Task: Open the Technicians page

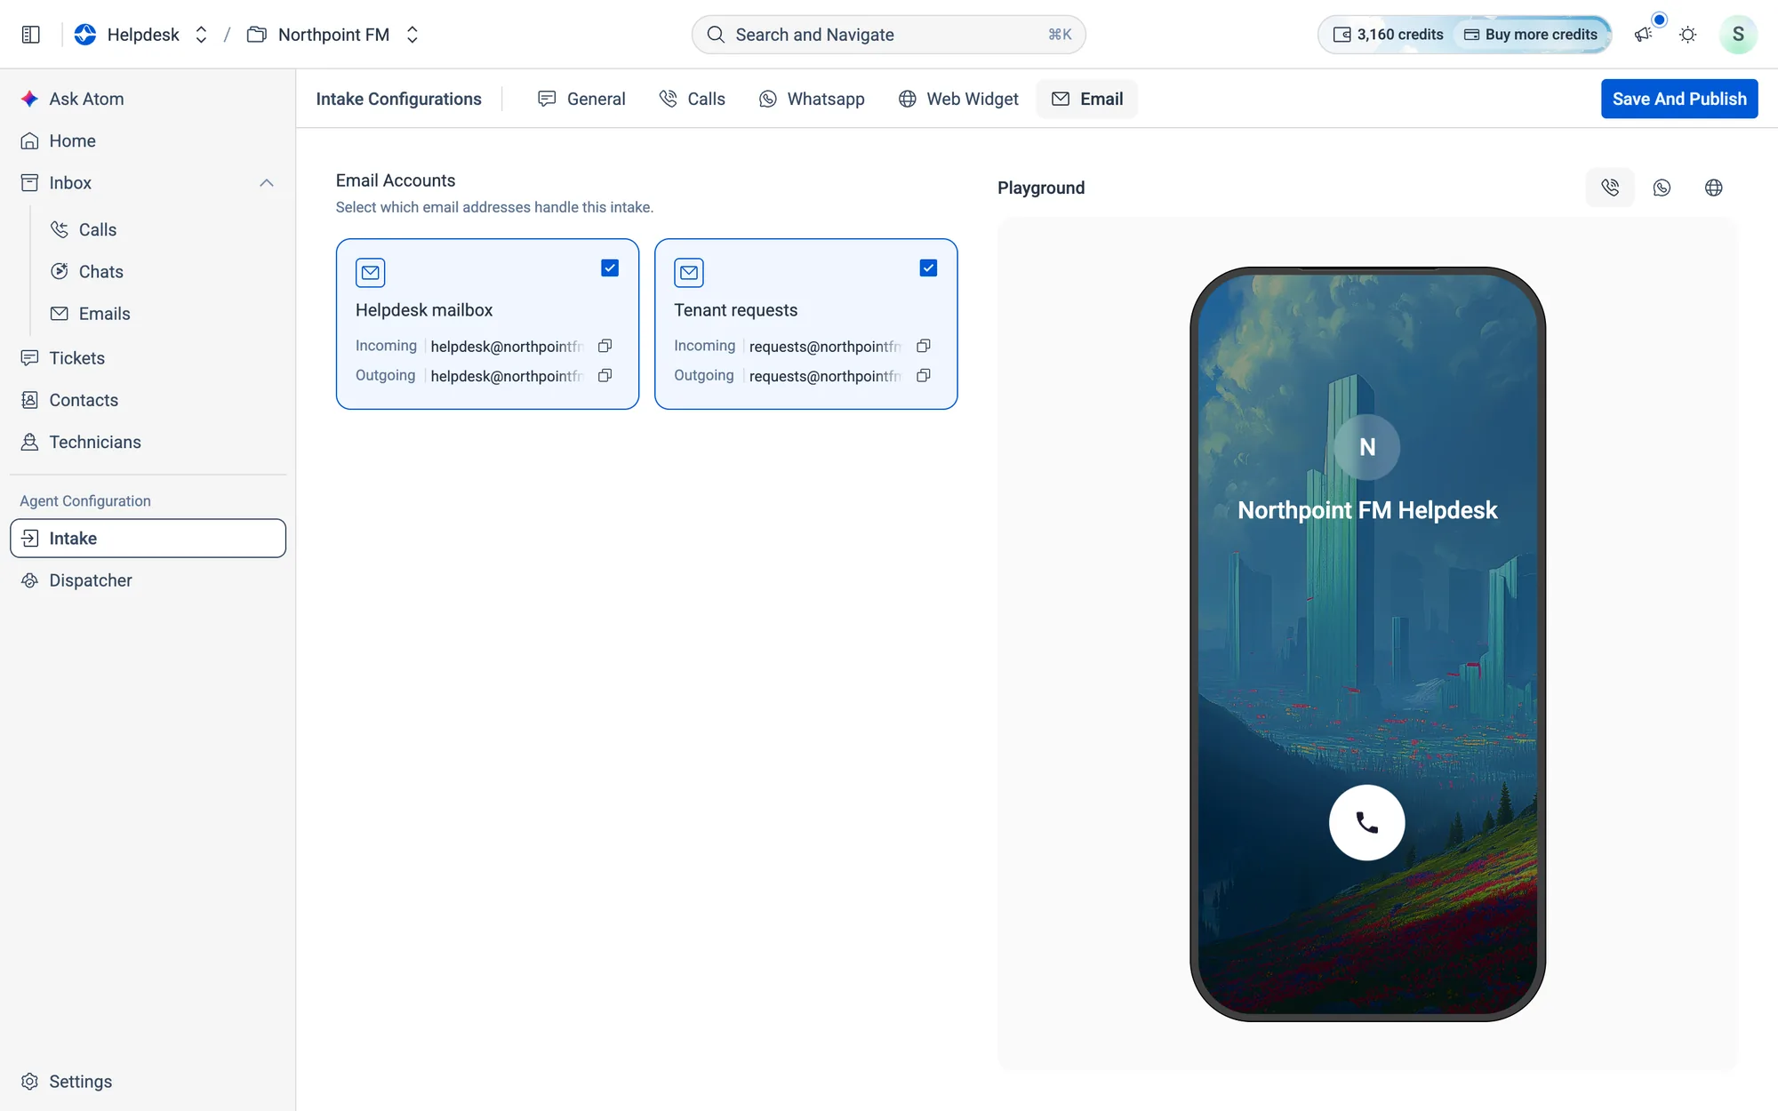Action: click(148, 442)
